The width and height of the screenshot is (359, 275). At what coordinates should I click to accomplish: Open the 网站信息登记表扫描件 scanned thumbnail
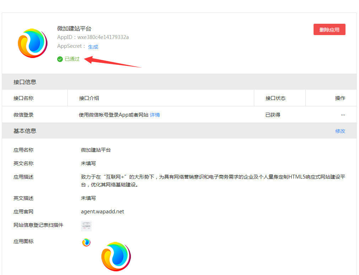point(86,226)
